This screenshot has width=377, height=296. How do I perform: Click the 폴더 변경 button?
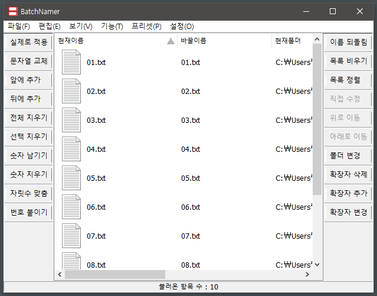pyautogui.click(x=348, y=155)
